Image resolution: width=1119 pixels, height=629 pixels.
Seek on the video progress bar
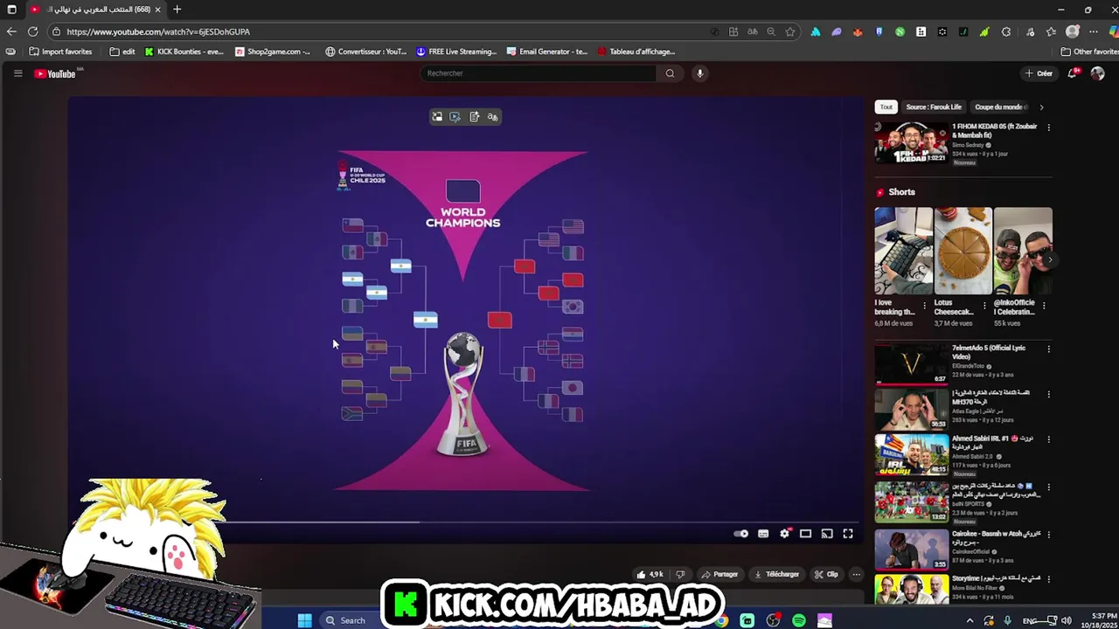tap(465, 522)
